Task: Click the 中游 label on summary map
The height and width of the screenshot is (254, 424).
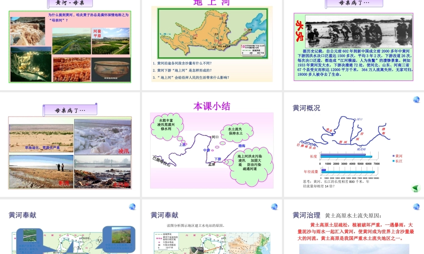Action: pos(206,150)
